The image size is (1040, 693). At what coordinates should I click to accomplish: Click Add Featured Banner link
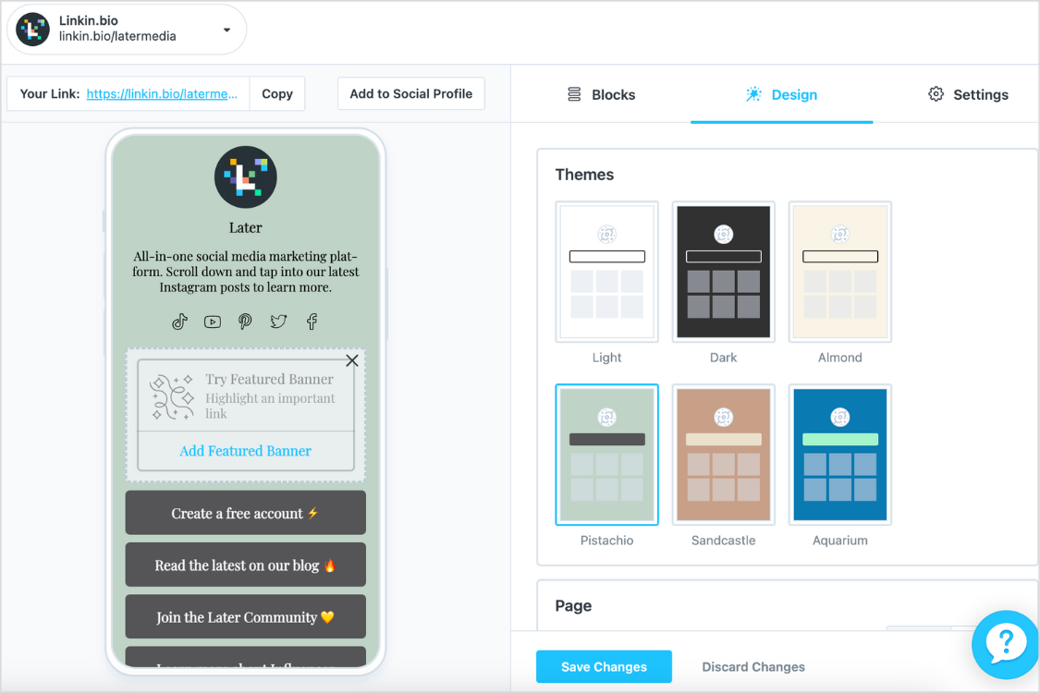point(245,451)
